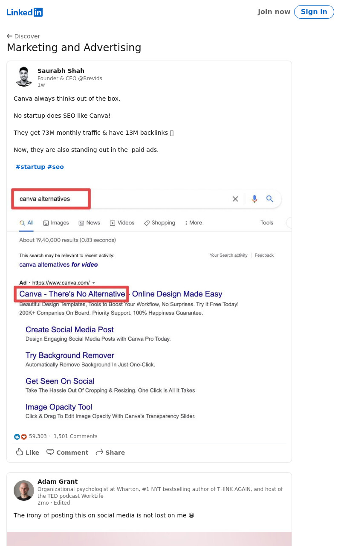Click the like reaction icon beside 59,303

pyautogui.click(x=17, y=436)
